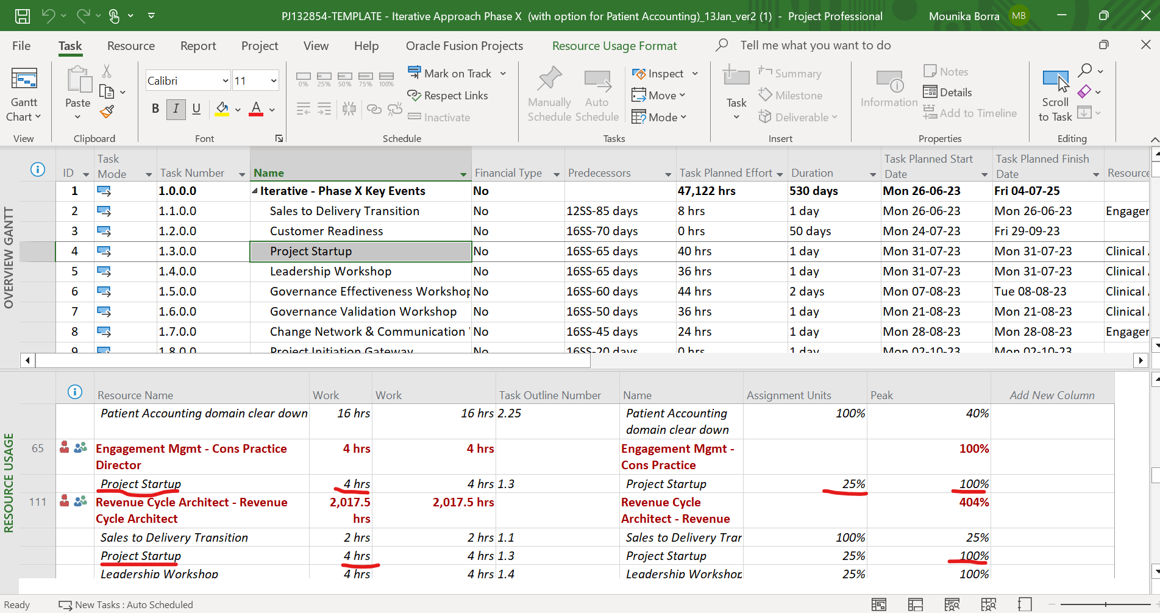Screen dimensions: 1160x613
Task: Mark task 50% complete icon
Action: coord(344,79)
